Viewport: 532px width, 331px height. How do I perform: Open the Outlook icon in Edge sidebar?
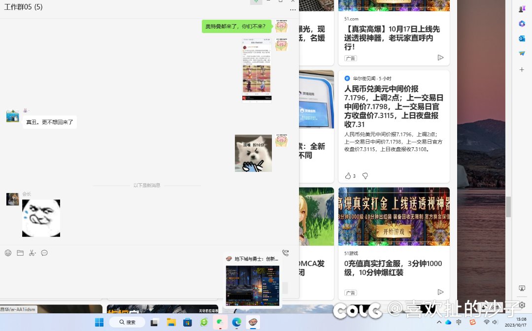pyautogui.click(x=522, y=38)
